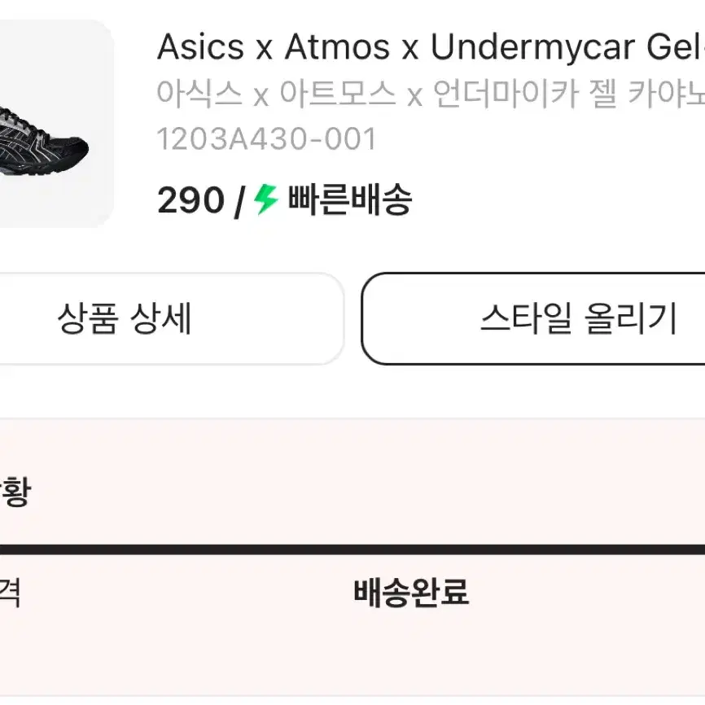Click the Korean word 아식스 in the subtitle
The image size is (705, 705).
pyautogui.click(x=199, y=94)
